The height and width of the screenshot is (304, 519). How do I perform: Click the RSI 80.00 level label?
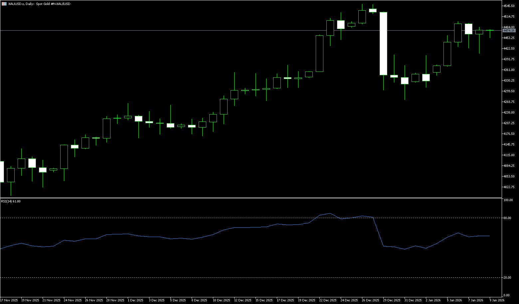point(508,218)
